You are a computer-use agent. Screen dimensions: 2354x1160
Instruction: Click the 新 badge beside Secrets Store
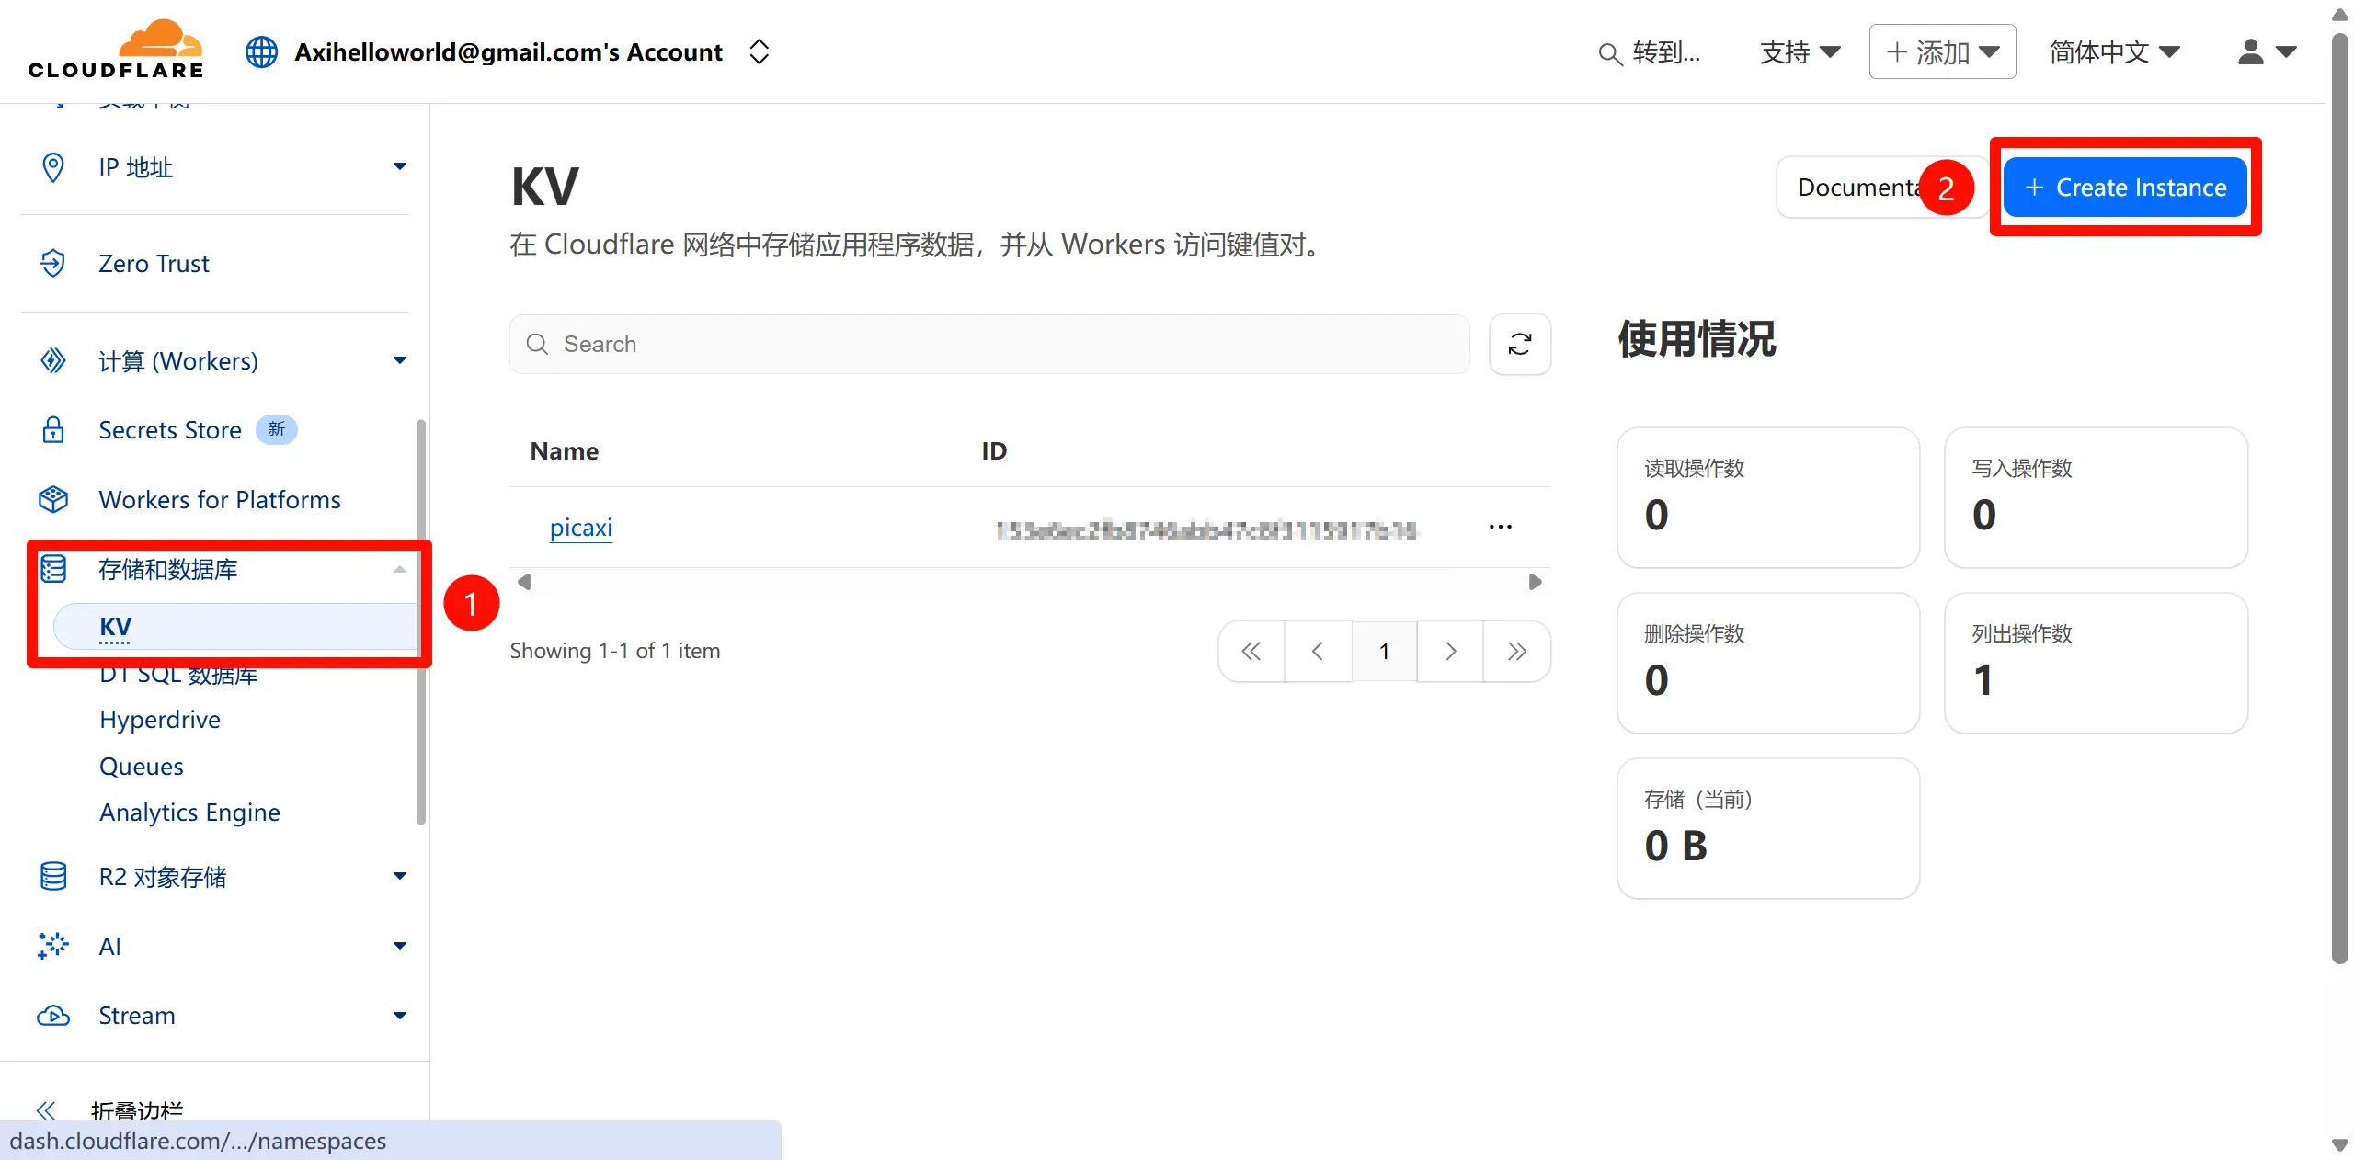[276, 429]
